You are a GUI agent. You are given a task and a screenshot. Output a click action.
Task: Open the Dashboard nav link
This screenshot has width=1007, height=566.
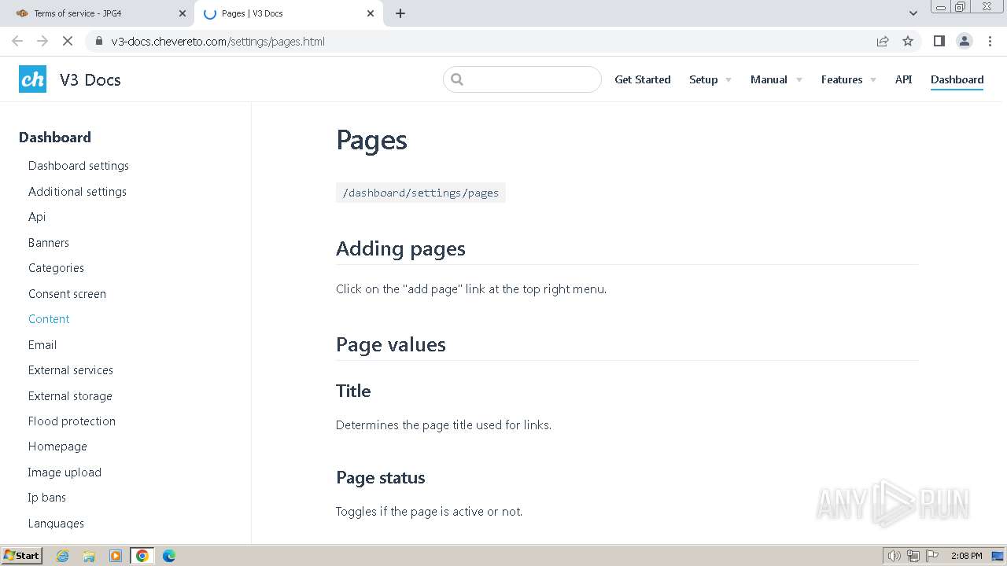point(957,79)
